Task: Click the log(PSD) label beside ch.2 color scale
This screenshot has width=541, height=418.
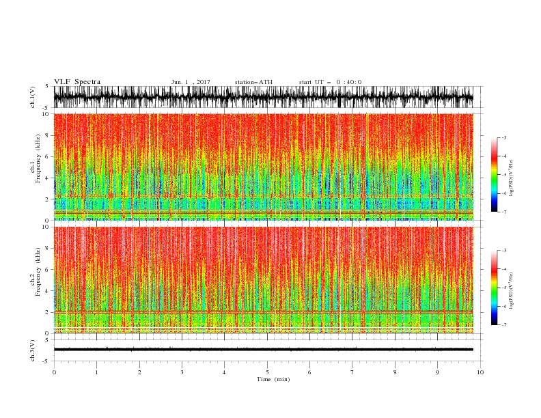Action: (x=511, y=290)
